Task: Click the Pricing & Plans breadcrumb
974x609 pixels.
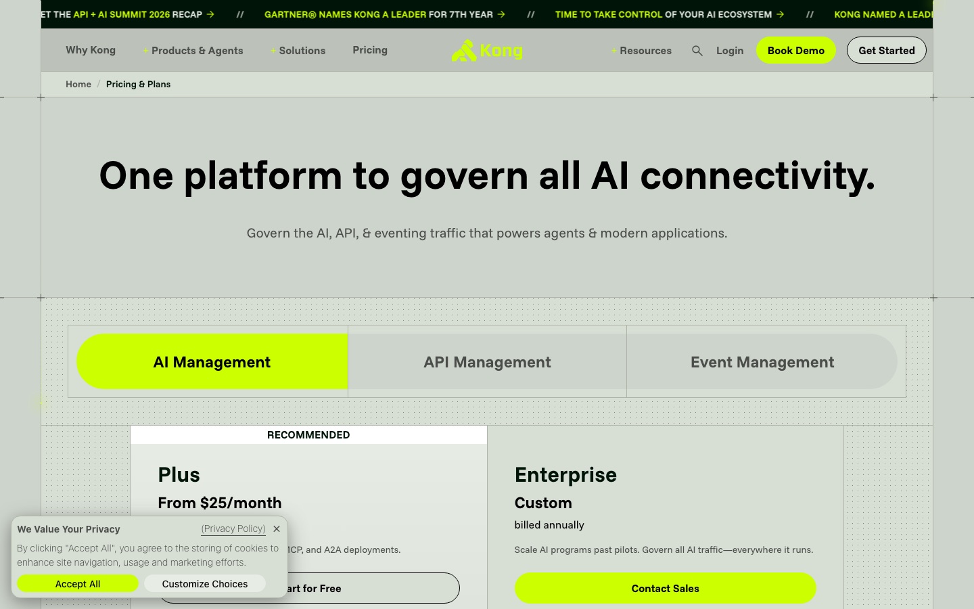Action: click(138, 84)
